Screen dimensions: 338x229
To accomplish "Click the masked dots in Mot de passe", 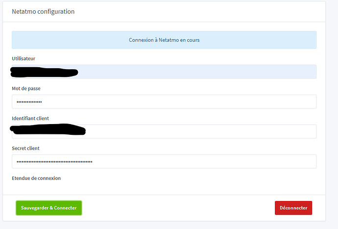I will (29, 102).
